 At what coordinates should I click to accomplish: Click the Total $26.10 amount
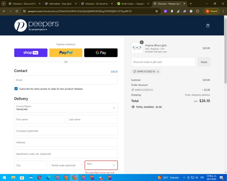tap(205, 101)
